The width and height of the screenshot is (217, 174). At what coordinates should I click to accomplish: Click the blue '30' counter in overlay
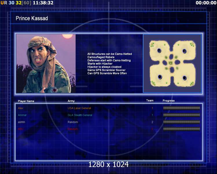coord(12,3)
